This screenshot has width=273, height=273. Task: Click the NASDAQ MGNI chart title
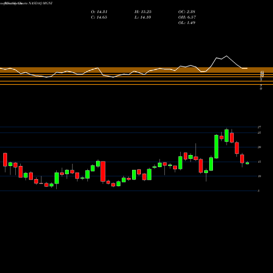(40, 3)
